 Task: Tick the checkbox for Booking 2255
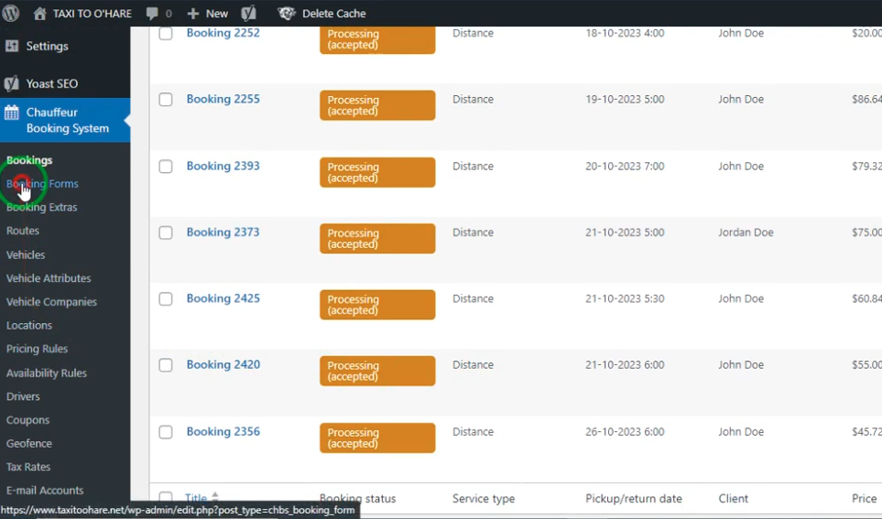[x=166, y=100]
